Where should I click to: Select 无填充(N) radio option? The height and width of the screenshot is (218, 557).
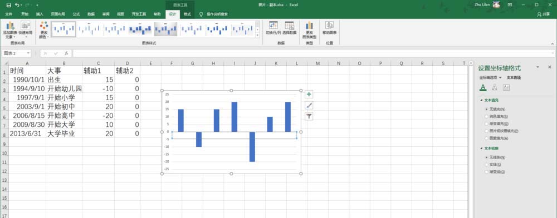[x=486, y=109]
